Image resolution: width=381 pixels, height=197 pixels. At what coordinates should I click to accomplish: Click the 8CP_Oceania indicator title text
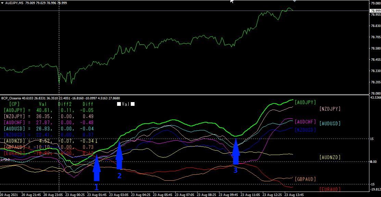(x=11, y=98)
